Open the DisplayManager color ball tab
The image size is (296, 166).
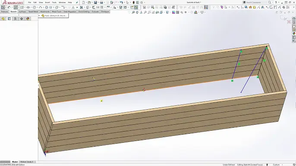(28, 18)
